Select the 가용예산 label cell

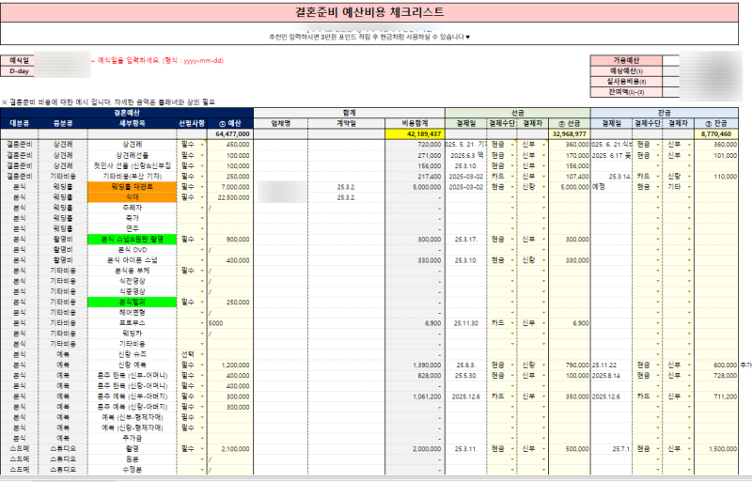coord(626,60)
